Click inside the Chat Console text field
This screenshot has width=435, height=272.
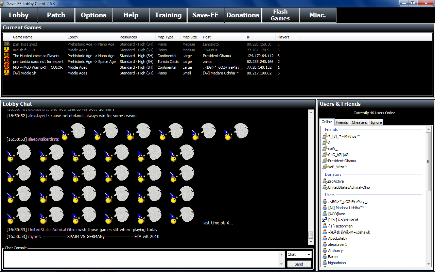pyautogui.click(x=143, y=259)
